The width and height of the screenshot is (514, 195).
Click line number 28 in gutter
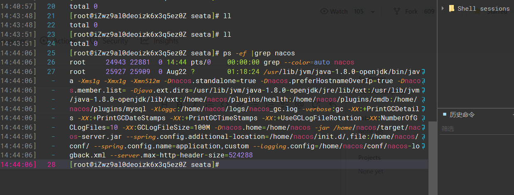tap(51, 164)
